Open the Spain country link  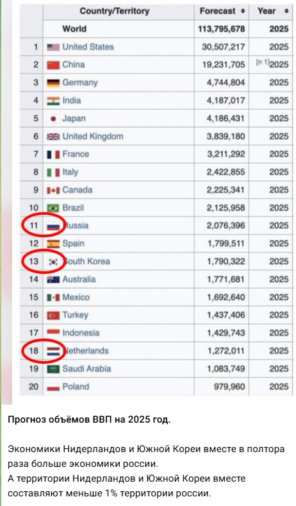coord(74,244)
